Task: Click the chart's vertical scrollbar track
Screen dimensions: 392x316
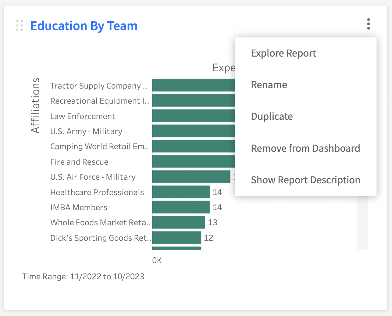Action: pos(362,223)
